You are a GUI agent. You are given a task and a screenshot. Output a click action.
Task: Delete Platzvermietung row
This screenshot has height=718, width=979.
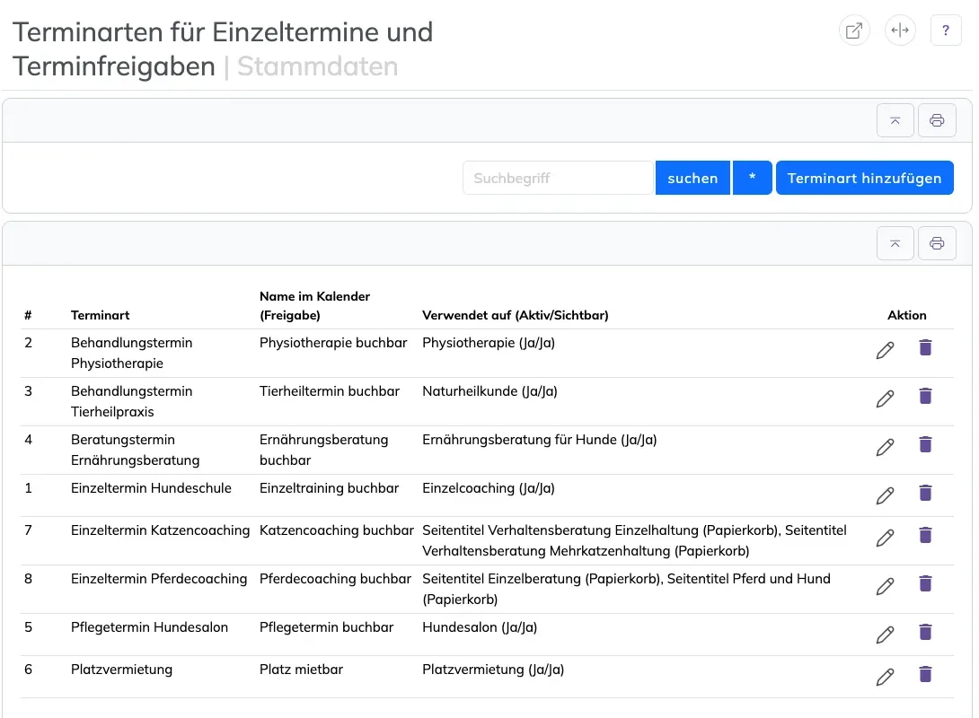[x=925, y=674]
